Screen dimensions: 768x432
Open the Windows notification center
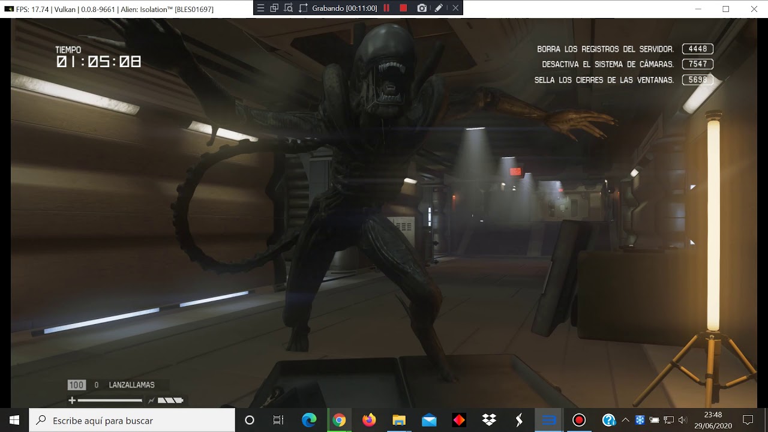[x=748, y=420]
